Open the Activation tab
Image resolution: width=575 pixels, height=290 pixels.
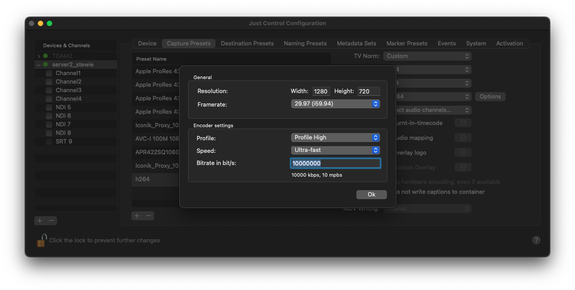[509, 44]
